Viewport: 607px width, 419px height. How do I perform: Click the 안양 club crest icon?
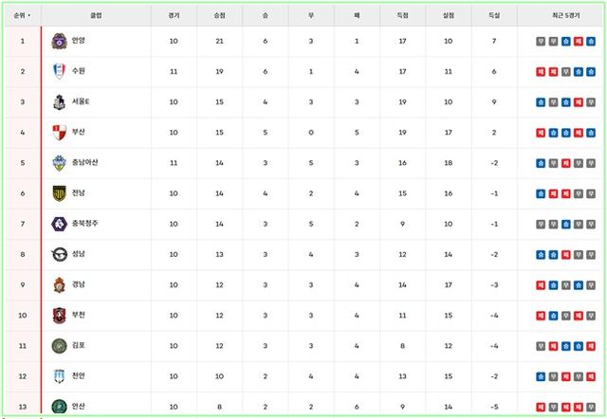pos(60,41)
